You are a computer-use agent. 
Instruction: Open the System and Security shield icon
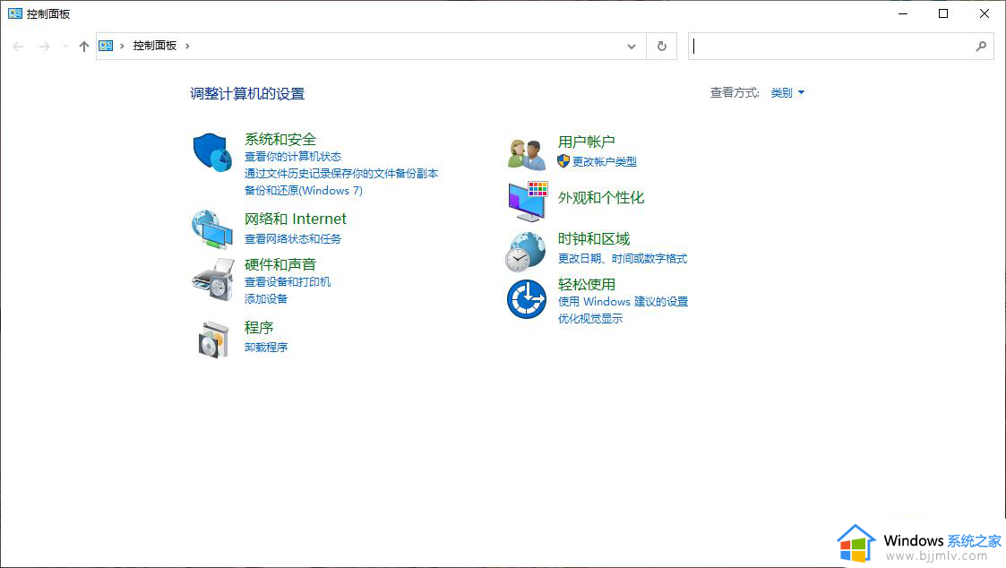(212, 152)
